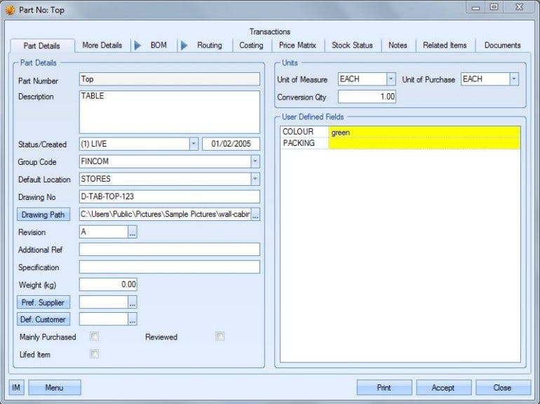Viewport: 540px width, 404px height.
Task: Open the Notes tab
Action: 398,46
